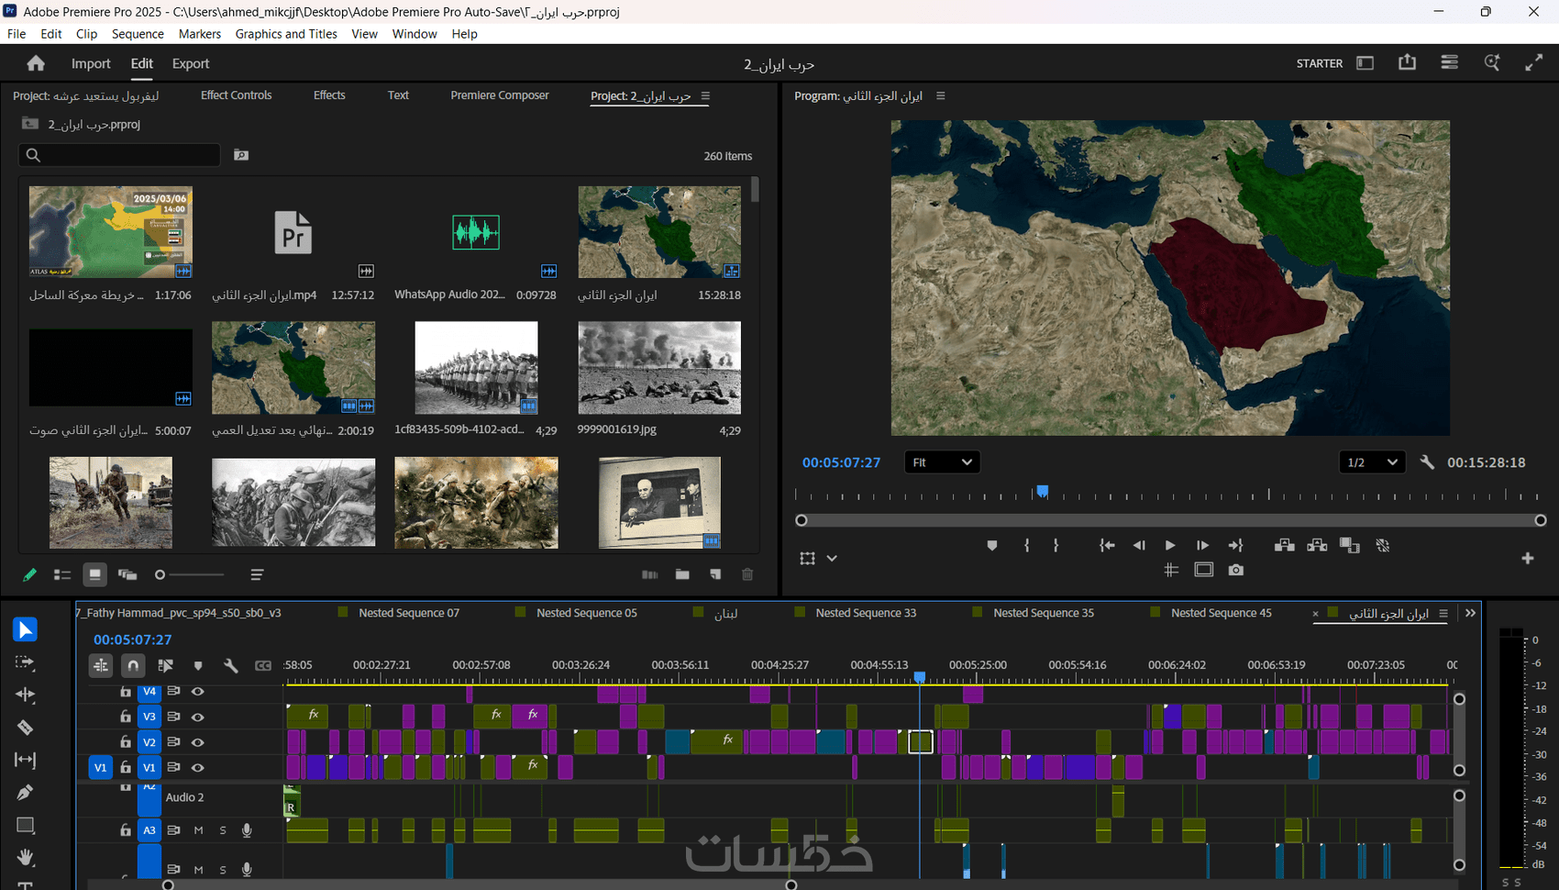Expand the timeline tabs overflow chevron
Viewport: 1559px width, 890px height.
click(1471, 613)
